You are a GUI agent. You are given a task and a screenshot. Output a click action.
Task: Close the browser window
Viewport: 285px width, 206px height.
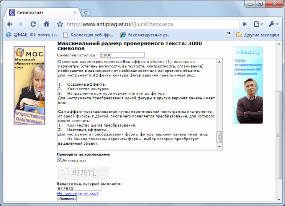point(274,4)
